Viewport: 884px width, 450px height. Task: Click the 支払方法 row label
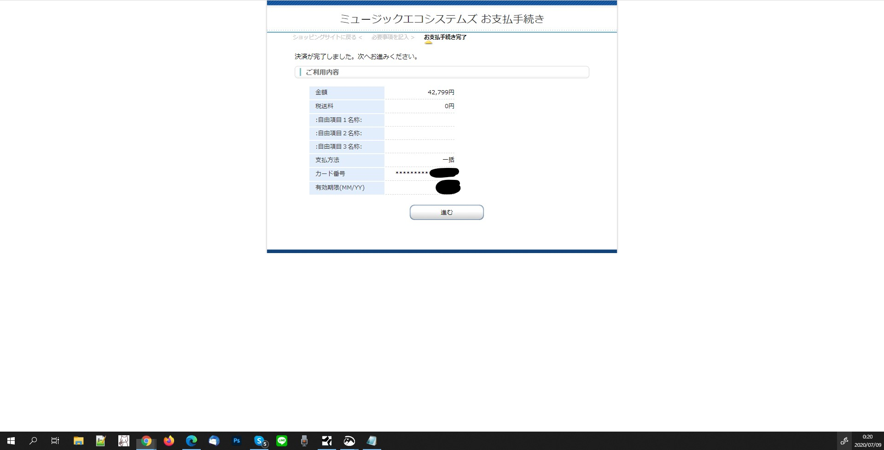[327, 160]
